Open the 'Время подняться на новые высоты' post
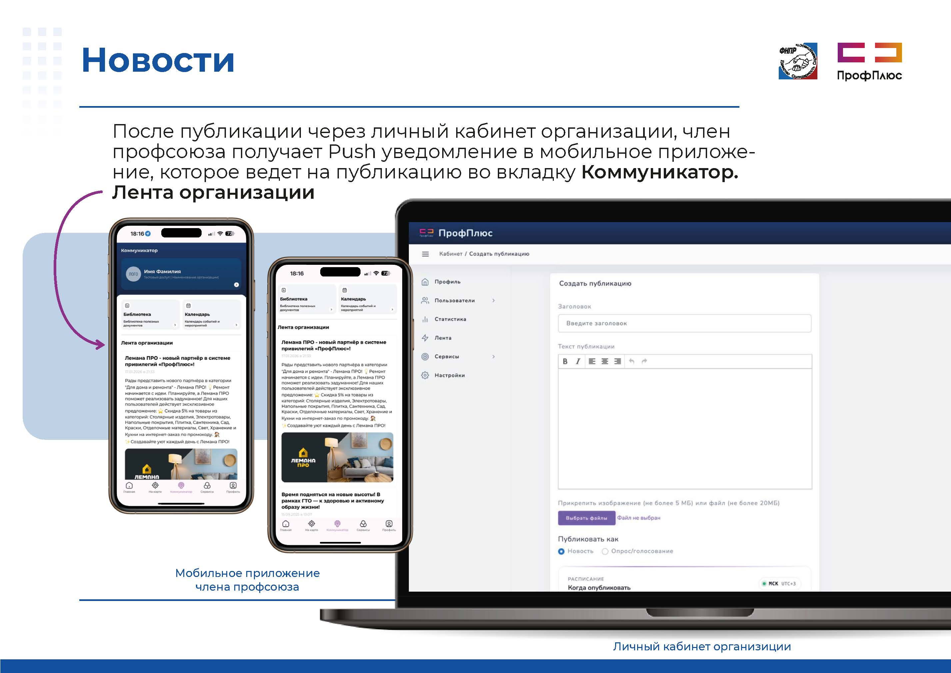This screenshot has width=951, height=673. (x=333, y=501)
